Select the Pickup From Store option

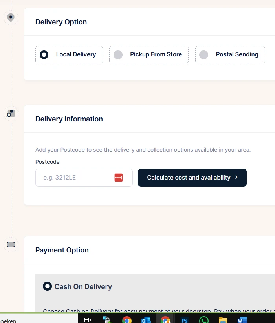pos(148,55)
